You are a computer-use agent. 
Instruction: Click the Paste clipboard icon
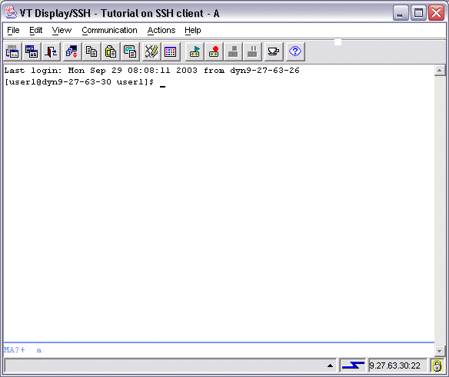[111, 51]
